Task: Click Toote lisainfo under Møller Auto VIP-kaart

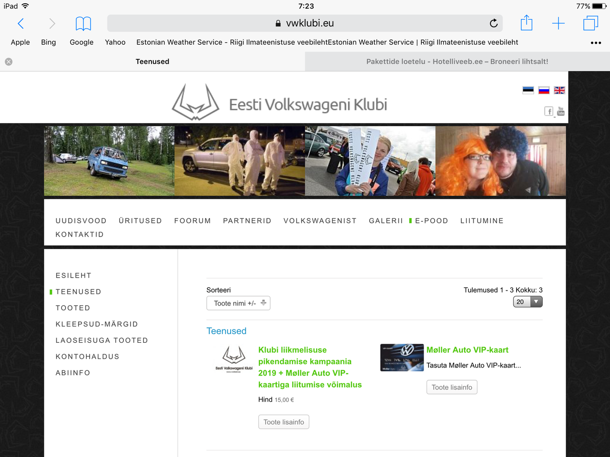Action: (452, 387)
